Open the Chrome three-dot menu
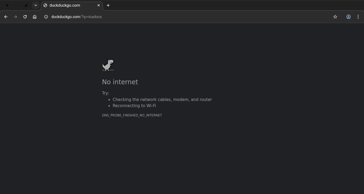Viewport: 364px width, 194px height. (358, 17)
